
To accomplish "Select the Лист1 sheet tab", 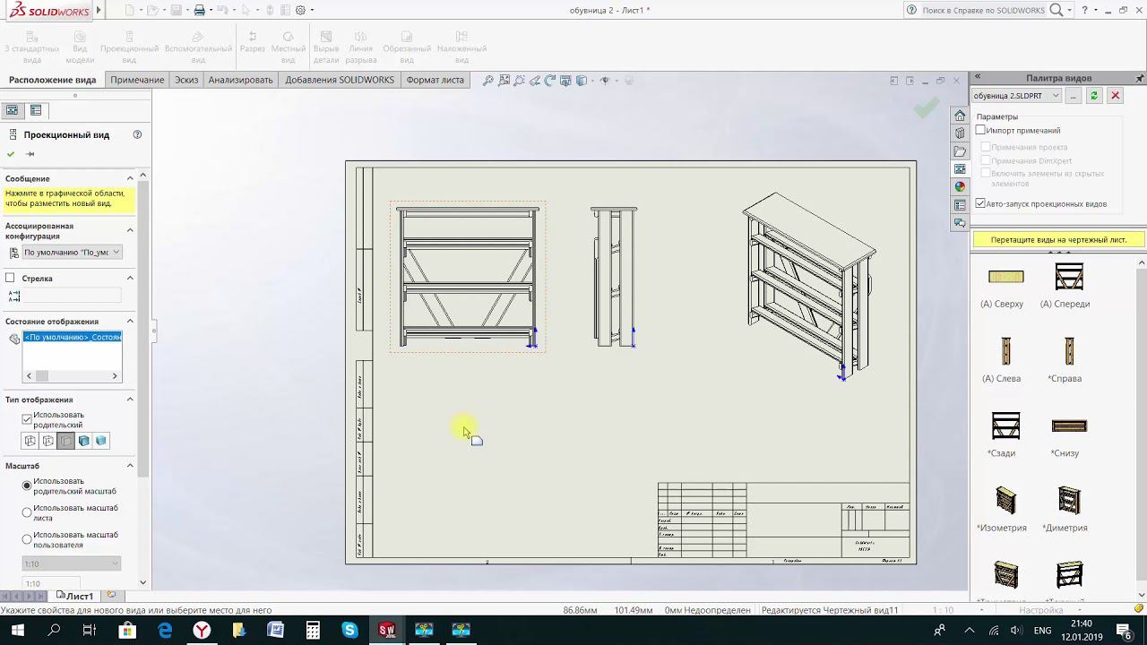I will point(74,596).
